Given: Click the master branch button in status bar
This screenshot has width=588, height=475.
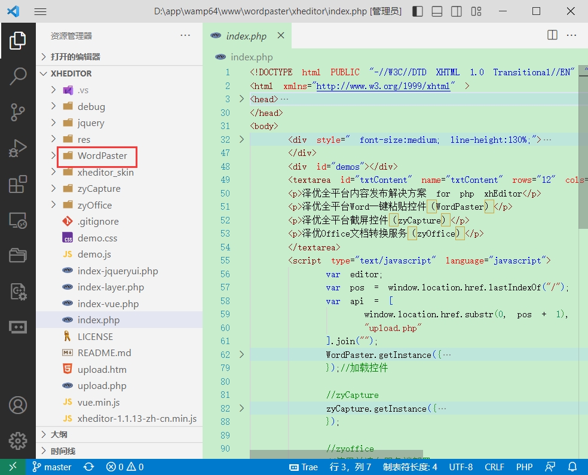Looking at the screenshot, I should [x=52, y=467].
